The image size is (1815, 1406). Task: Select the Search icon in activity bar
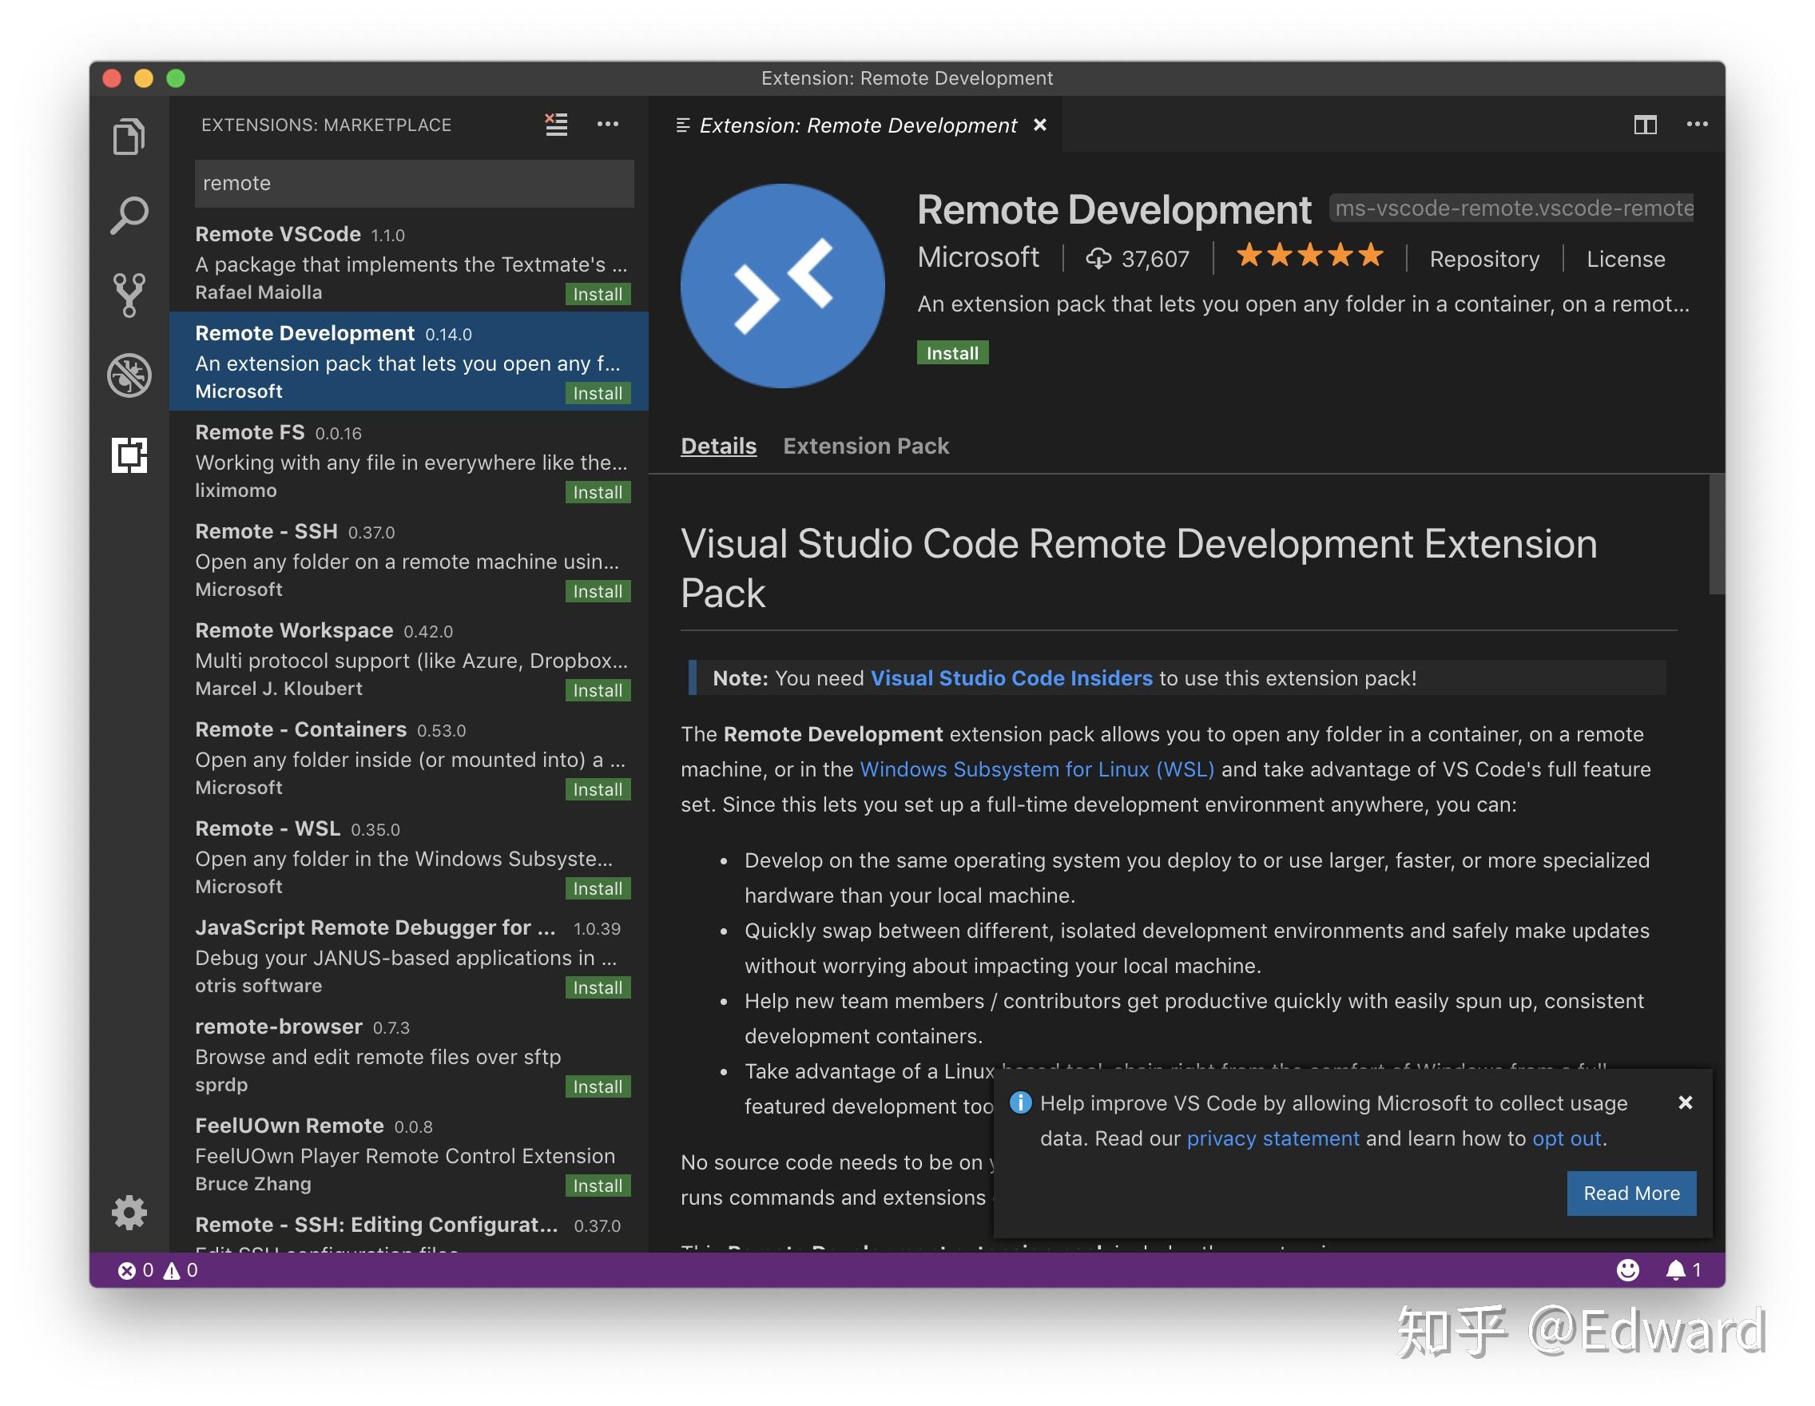(129, 215)
